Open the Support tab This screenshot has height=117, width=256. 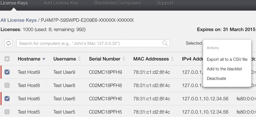165,3
